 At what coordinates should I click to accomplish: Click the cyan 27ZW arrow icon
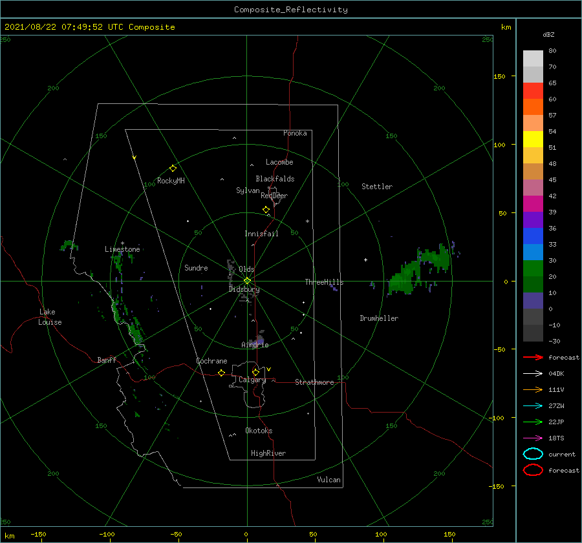pyautogui.click(x=533, y=406)
